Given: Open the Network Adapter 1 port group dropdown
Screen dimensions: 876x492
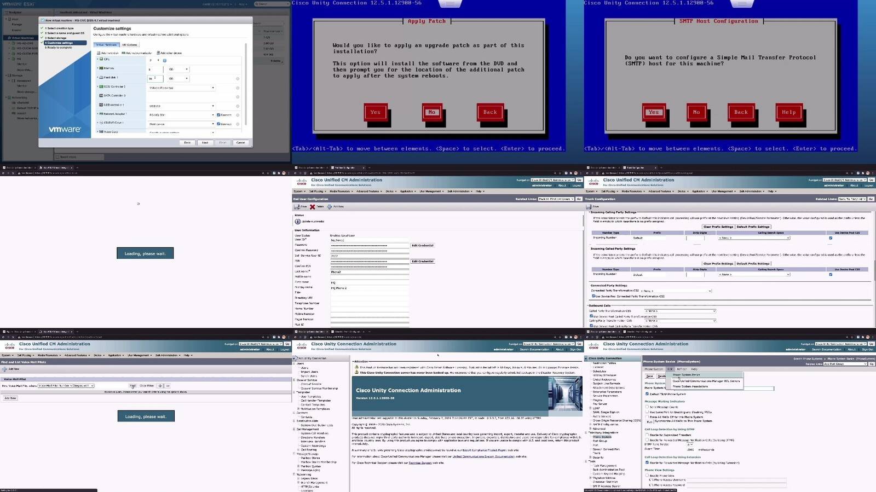Looking at the screenshot, I should click(181, 115).
